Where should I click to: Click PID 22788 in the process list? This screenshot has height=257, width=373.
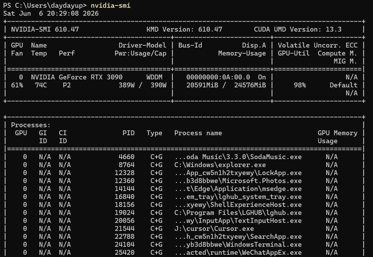[x=125, y=237]
